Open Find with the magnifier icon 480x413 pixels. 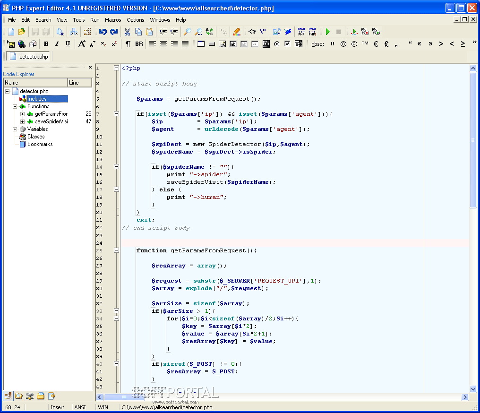coord(188,32)
